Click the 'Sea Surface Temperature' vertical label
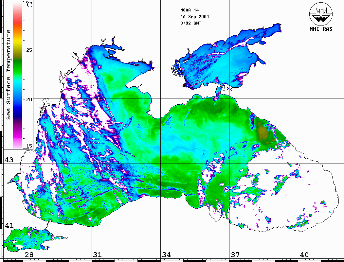The image size is (344, 262). [x=8, y=75]
